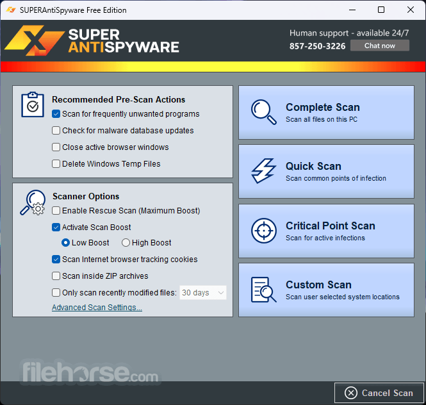Image resolution: width=426 pixels, height=405 pixels.
Task: Uncheck Scan Internet browser tracking cookies
Action: click(x=56, y=260)
